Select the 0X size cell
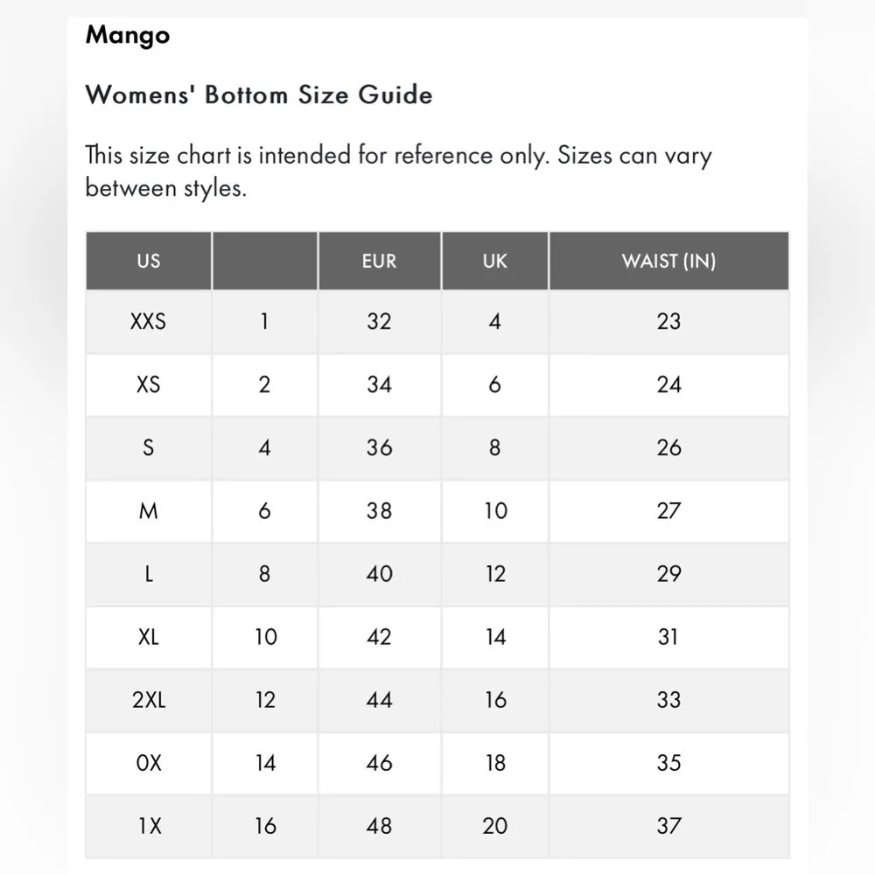Screen dimensions: 875x875 149,763
